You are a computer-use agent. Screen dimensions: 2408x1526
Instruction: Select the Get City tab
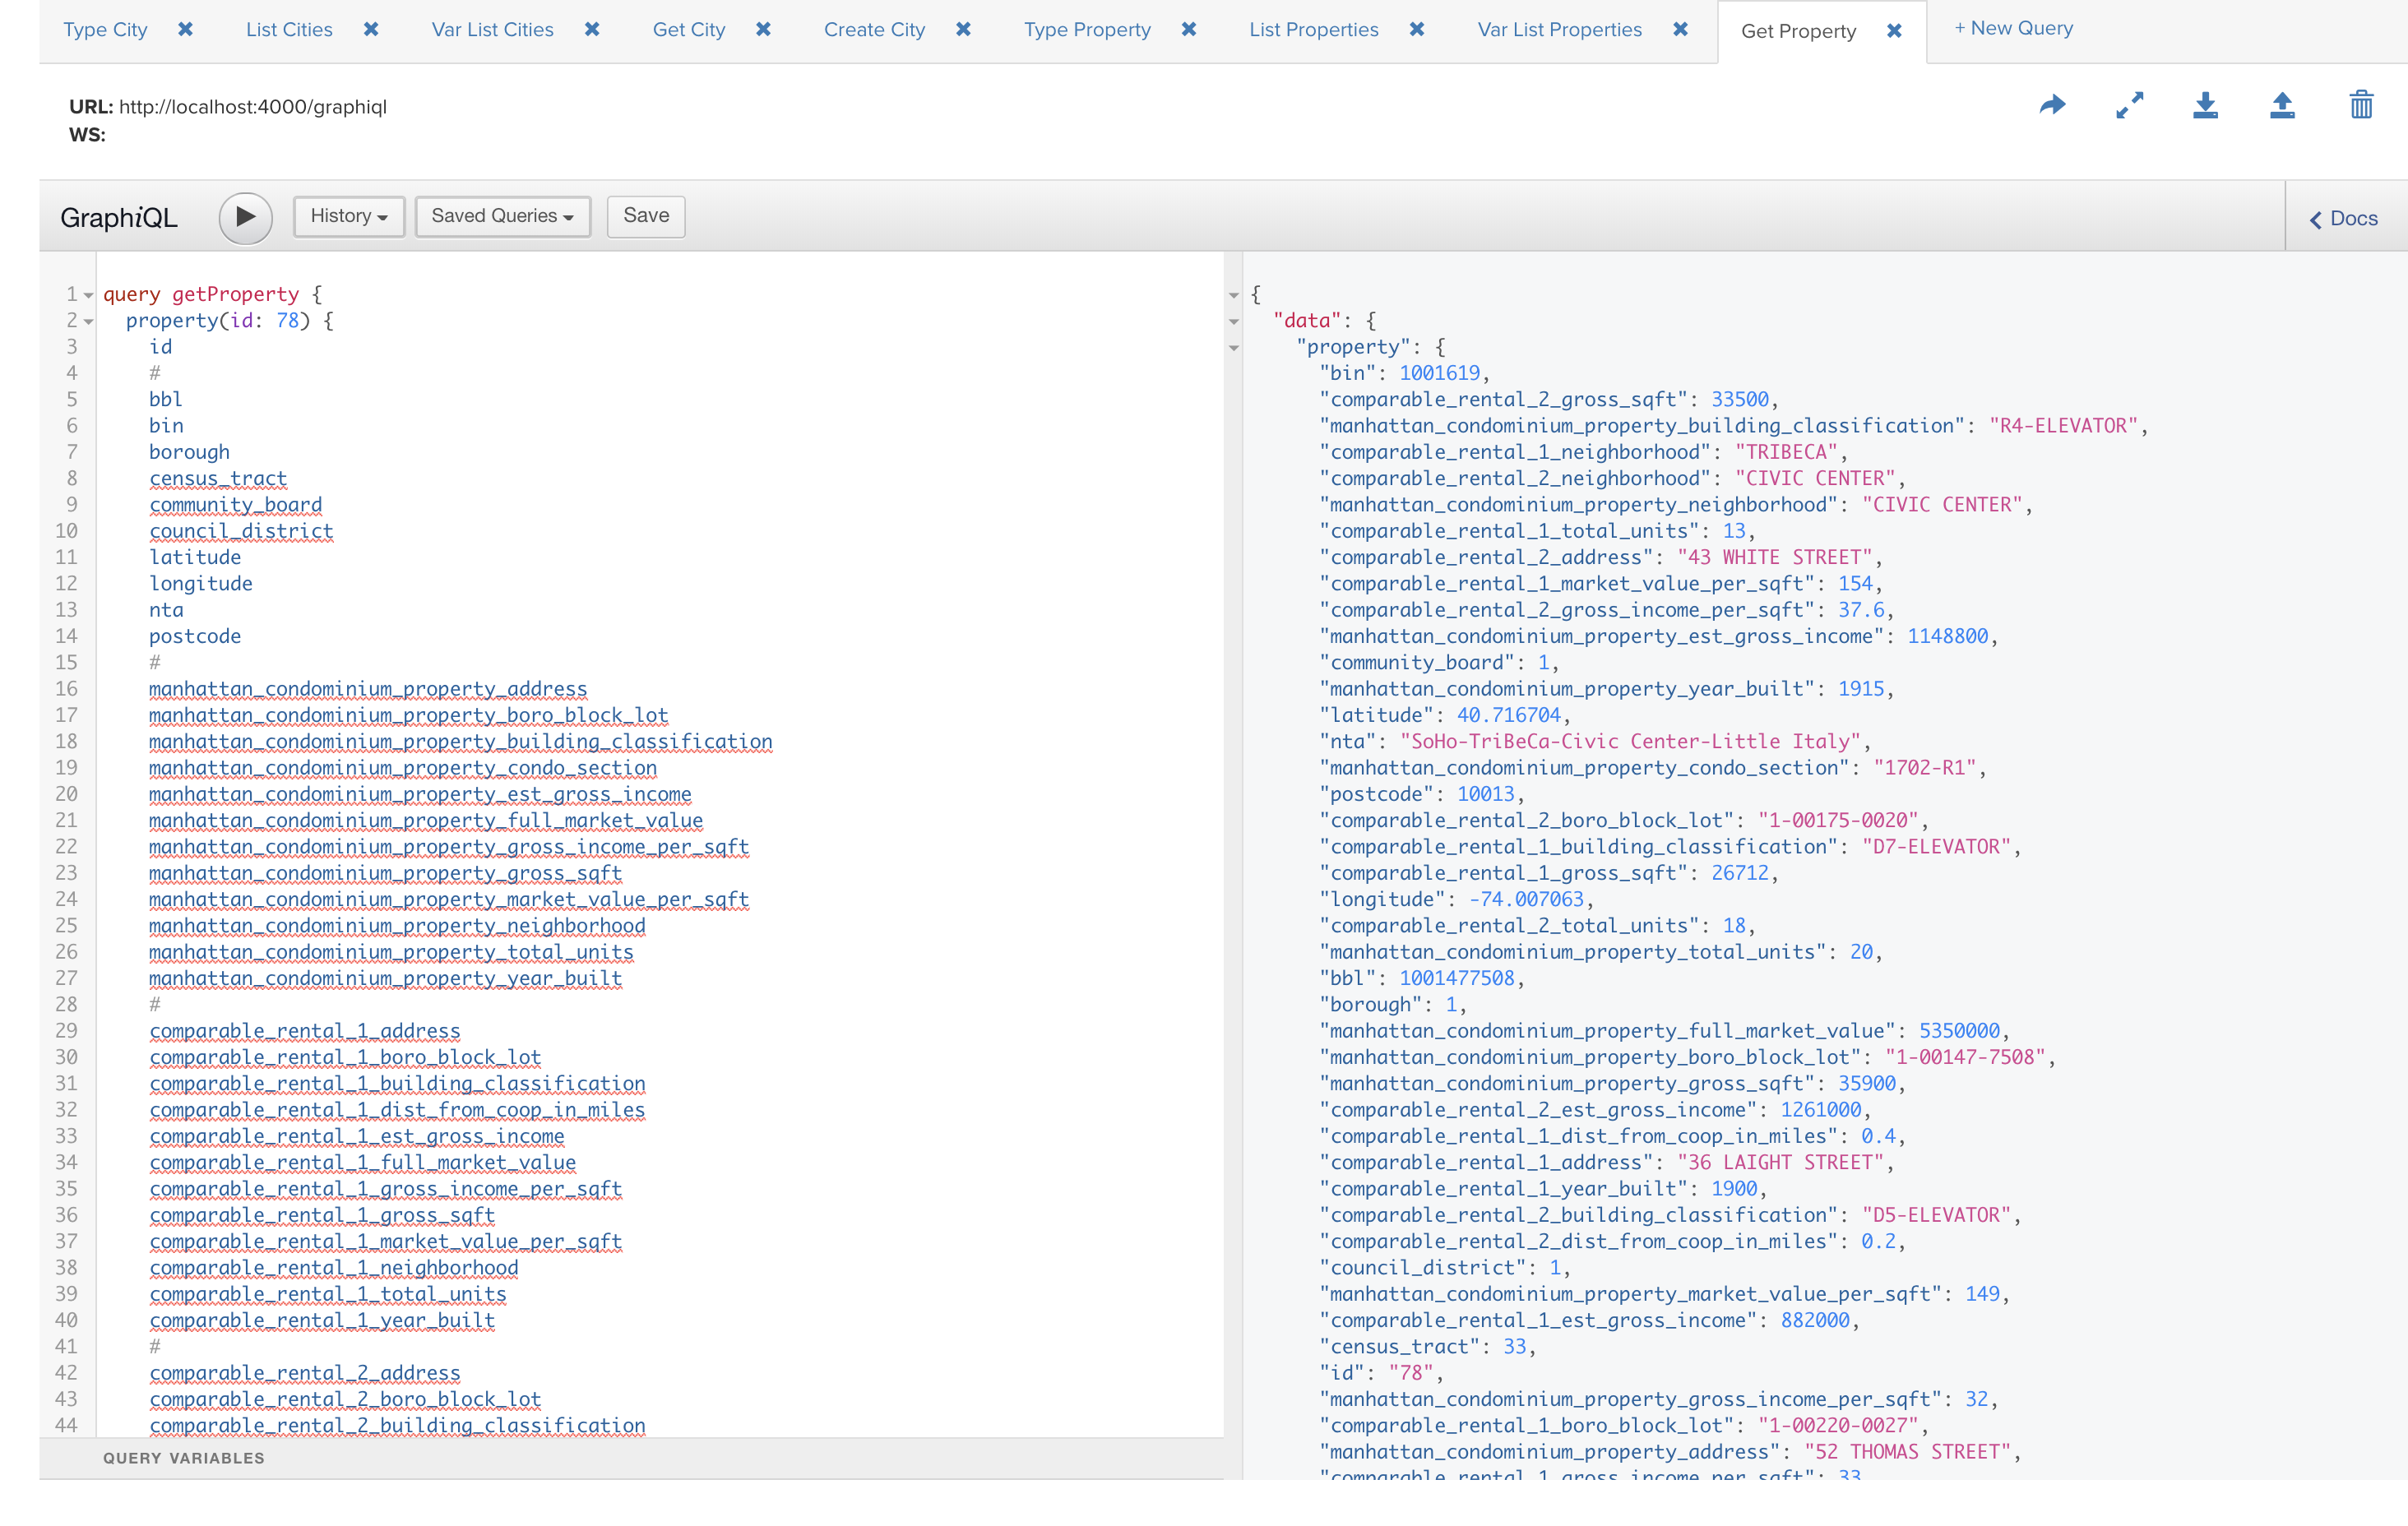[x=688, y=30]
